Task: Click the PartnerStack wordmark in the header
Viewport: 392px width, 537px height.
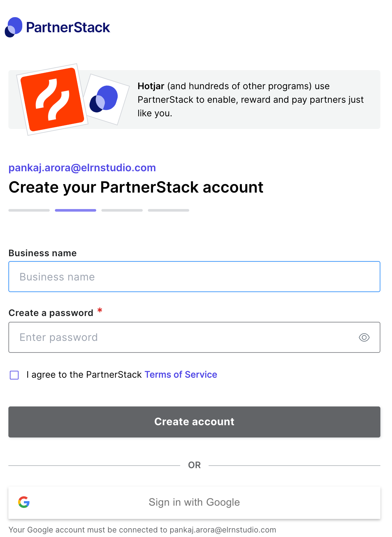Action: [x=68, y=27]
